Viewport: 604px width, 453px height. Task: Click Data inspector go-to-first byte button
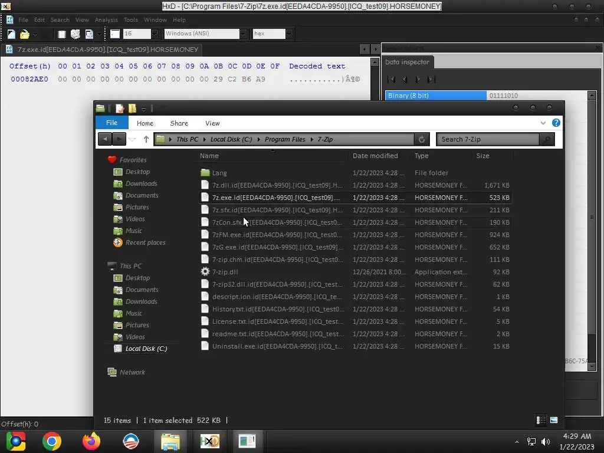(392, 80)
